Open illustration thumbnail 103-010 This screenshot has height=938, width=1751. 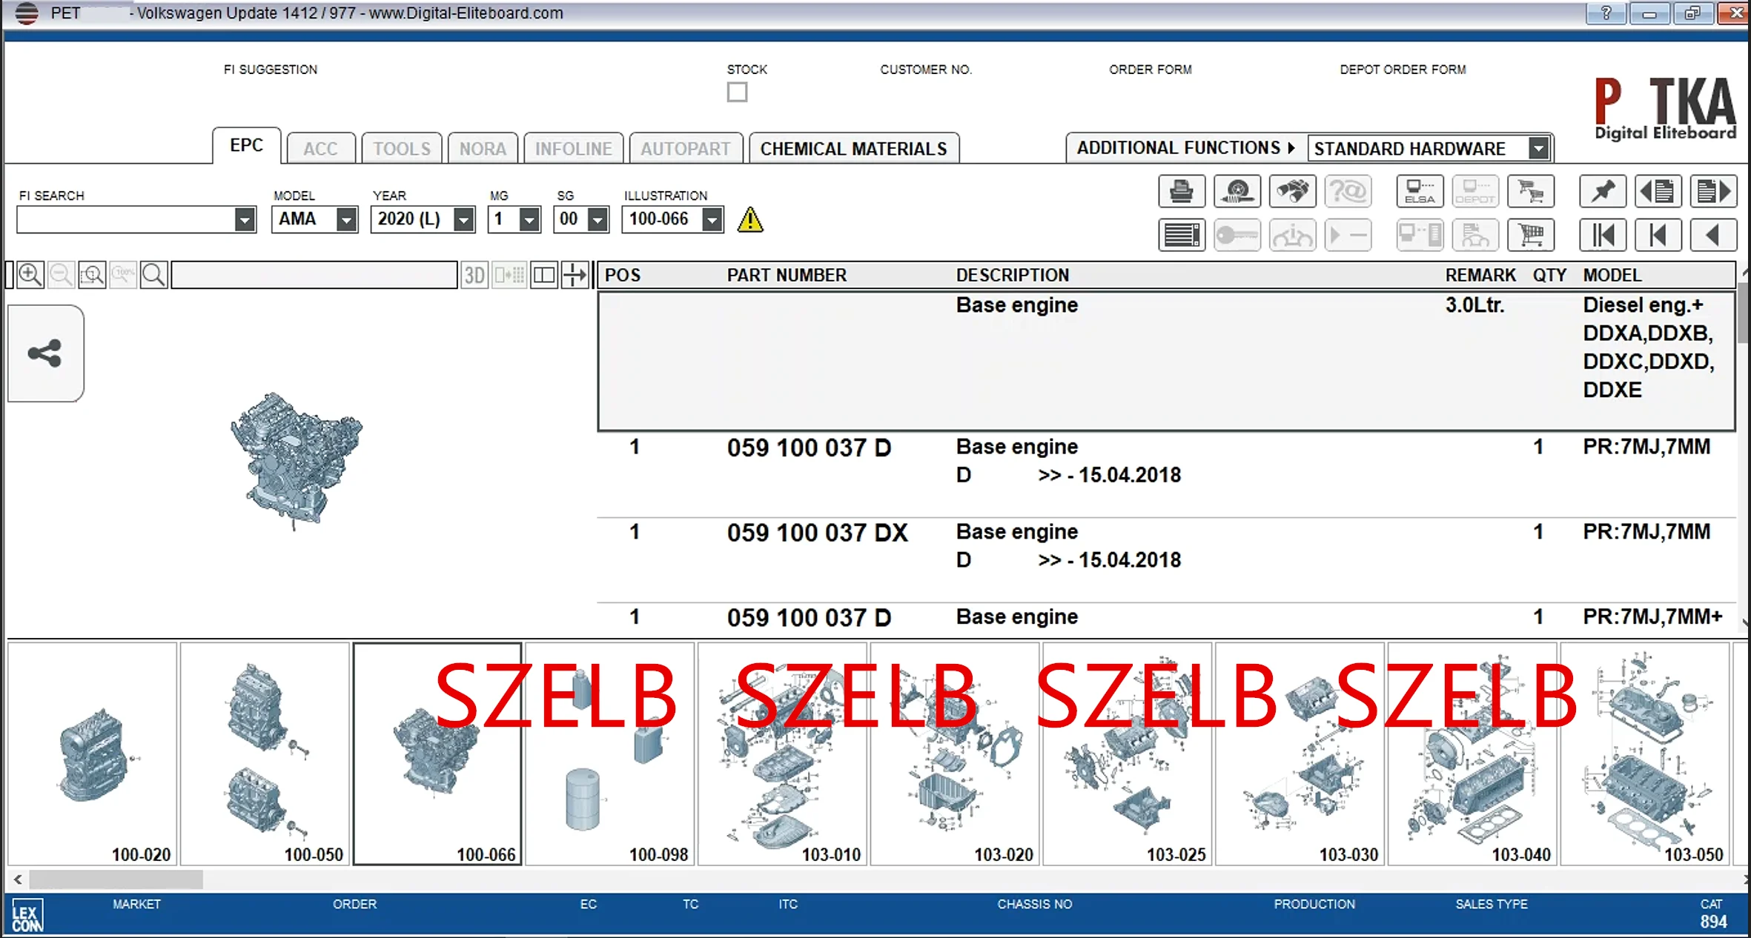(x=781, y=753)
